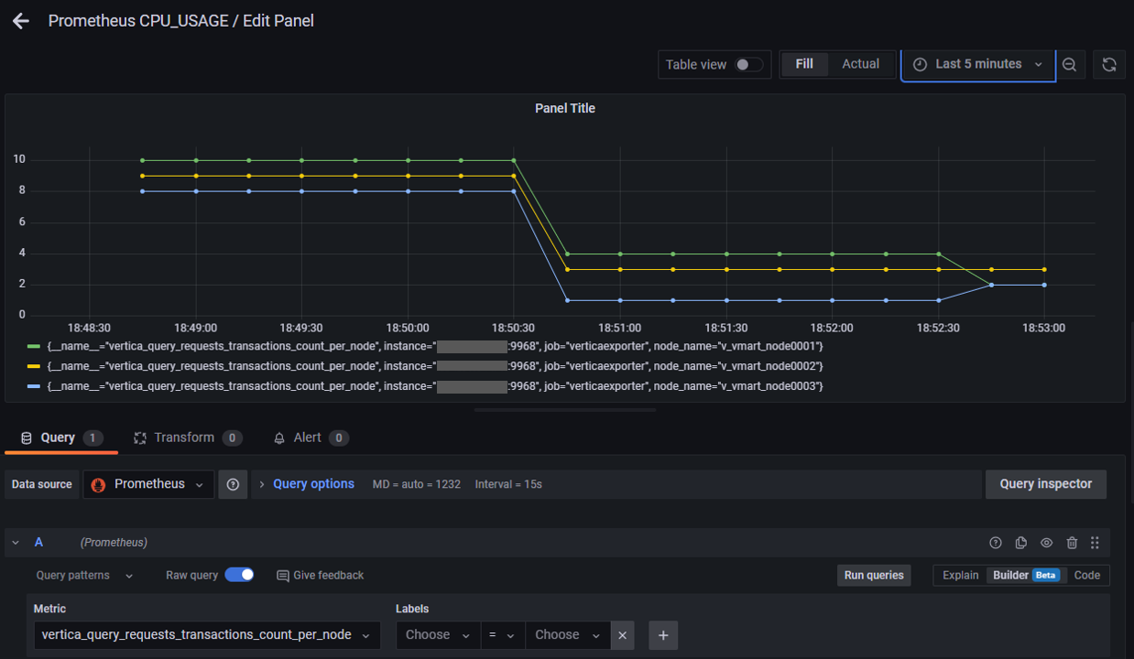The width and height of the screenshot is (1134, 659).
Task: Zoom out the time range icon
Action: pos(1069,64)
